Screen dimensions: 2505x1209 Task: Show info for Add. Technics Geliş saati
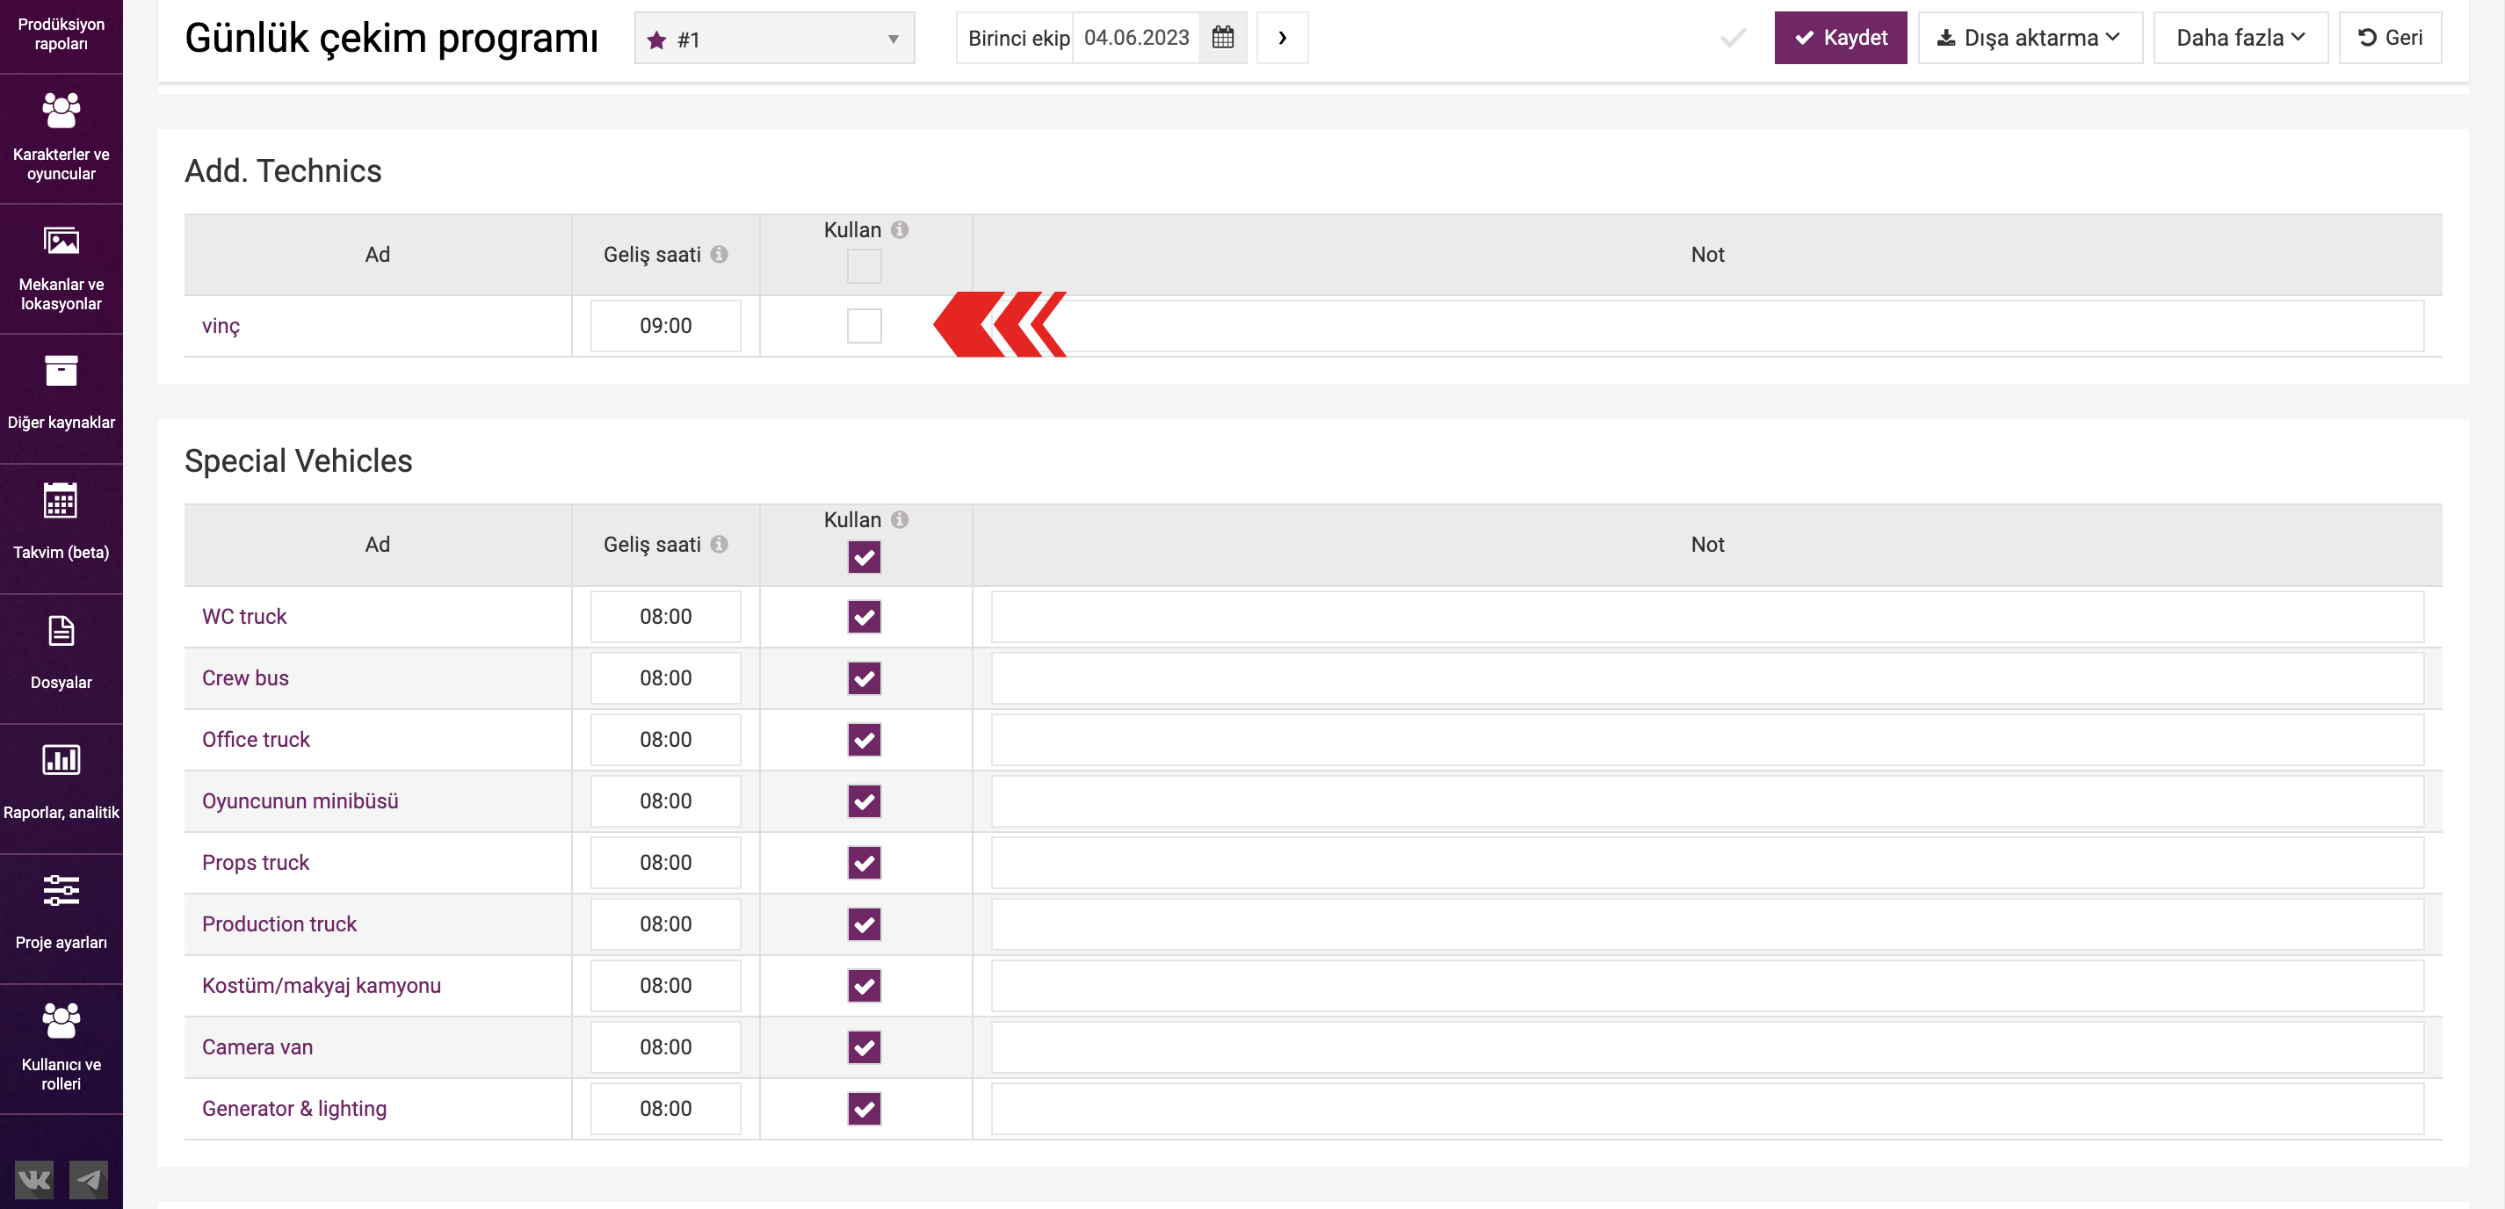[x=719, y=254]
